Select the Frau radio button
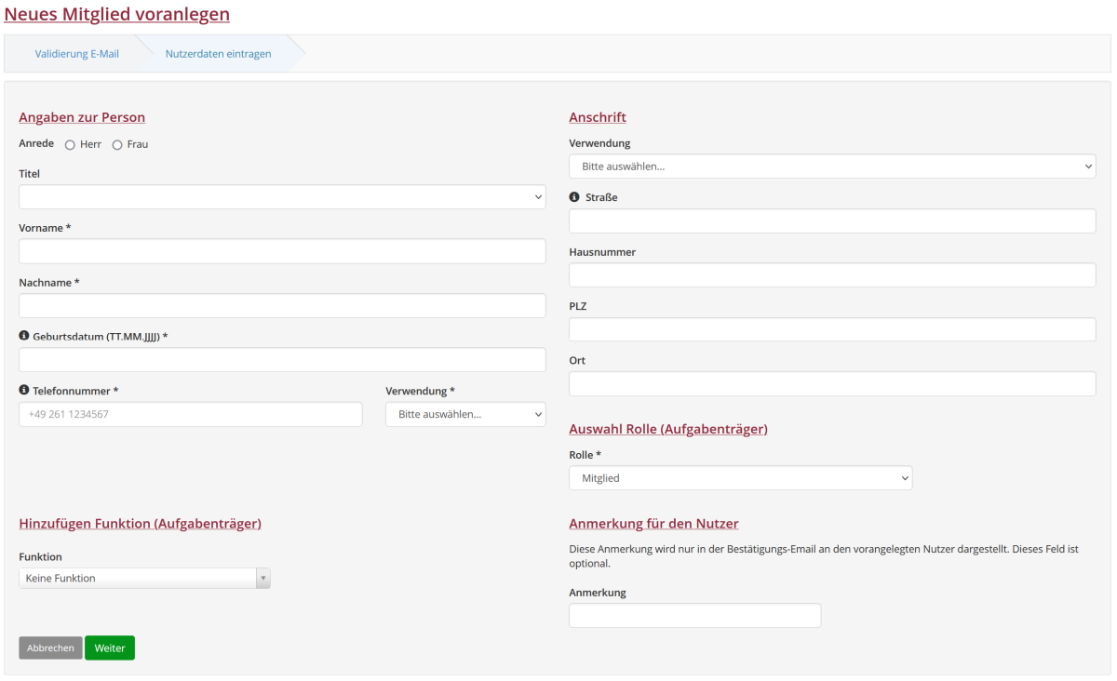 pyautogui.click(x=117, y=145)
